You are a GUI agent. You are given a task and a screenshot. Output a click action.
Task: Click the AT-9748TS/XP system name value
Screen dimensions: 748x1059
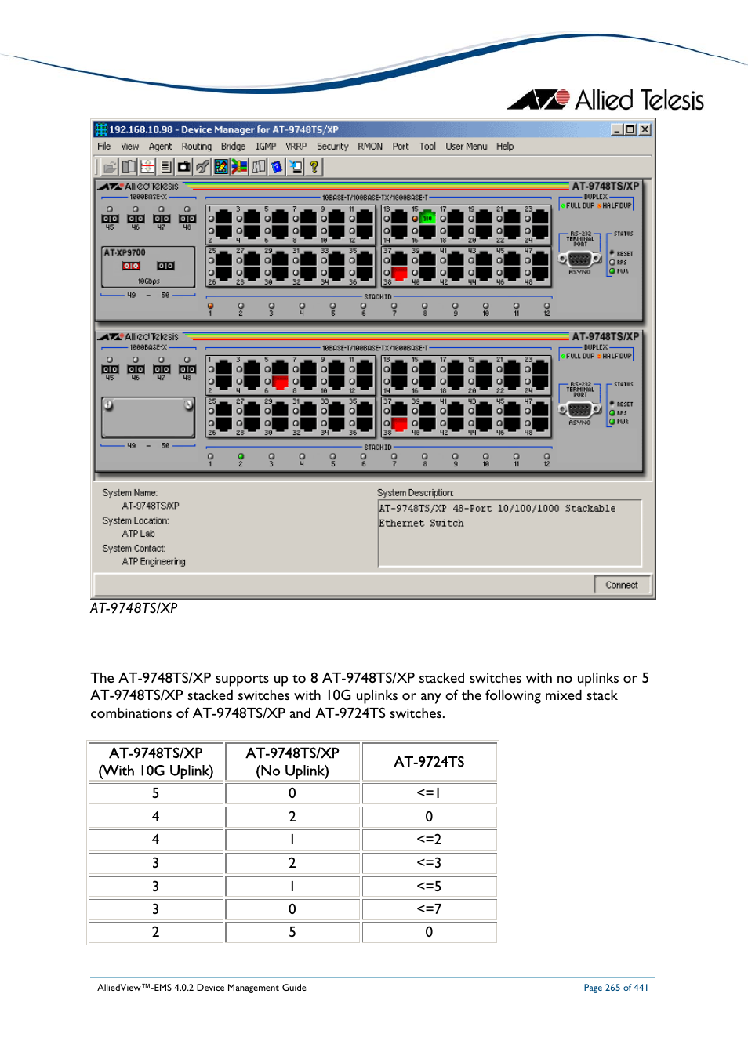151,506
